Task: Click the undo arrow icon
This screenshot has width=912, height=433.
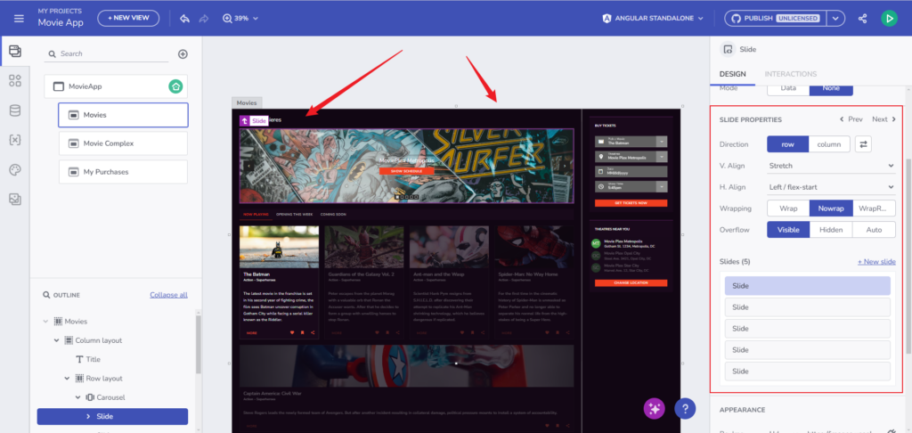Action: [x=184, y=18]
